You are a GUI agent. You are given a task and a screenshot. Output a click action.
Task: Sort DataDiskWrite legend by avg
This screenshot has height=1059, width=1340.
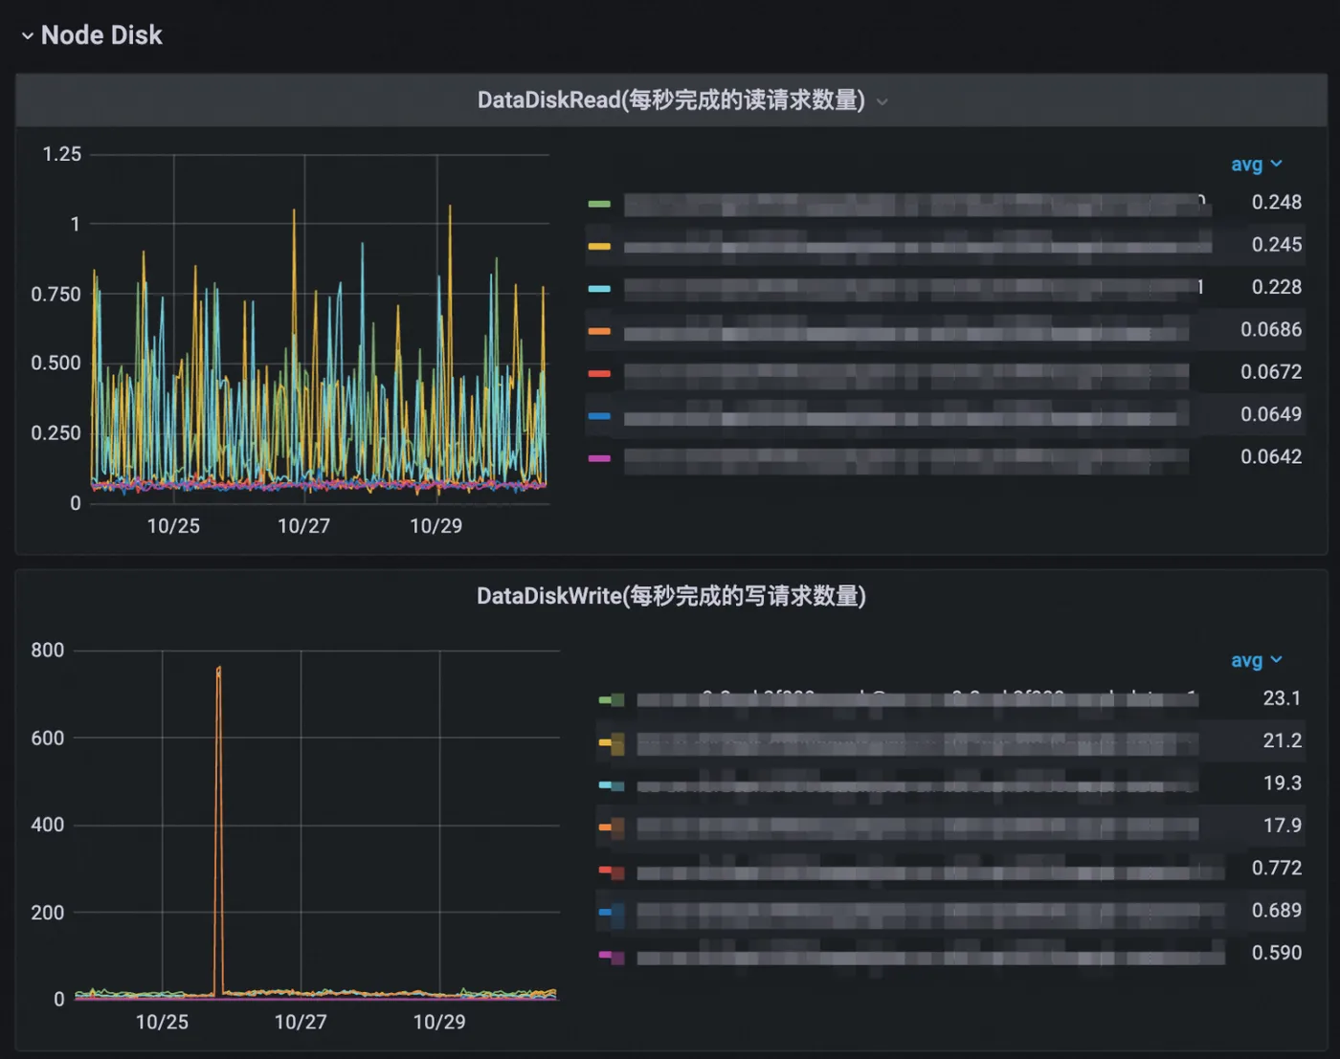point(1256,660)
